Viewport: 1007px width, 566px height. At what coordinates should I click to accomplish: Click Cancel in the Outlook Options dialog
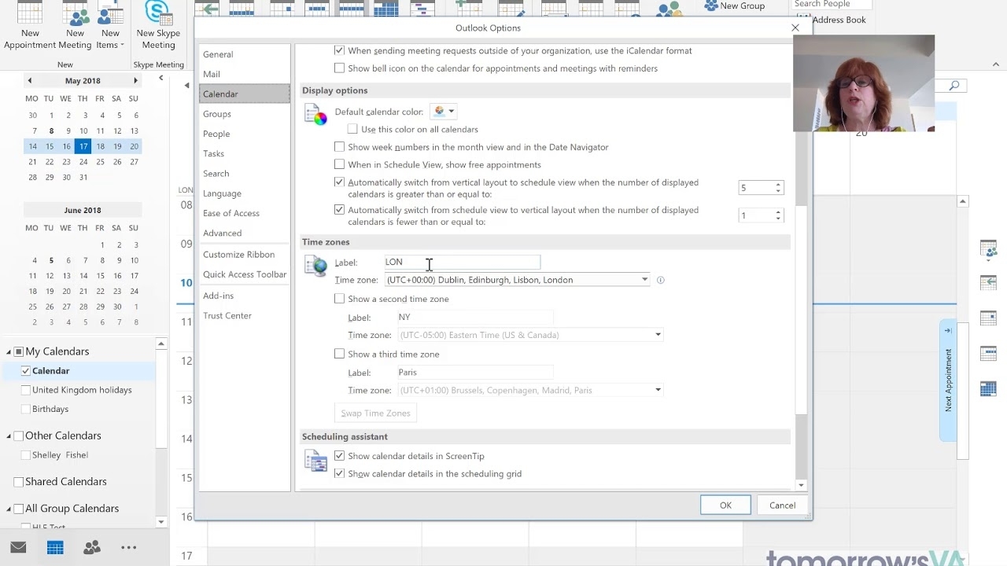(x=782, y=505)
